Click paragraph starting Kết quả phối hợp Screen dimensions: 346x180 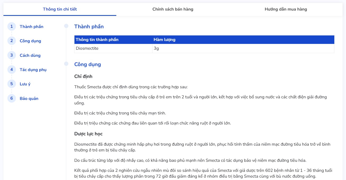203,173
